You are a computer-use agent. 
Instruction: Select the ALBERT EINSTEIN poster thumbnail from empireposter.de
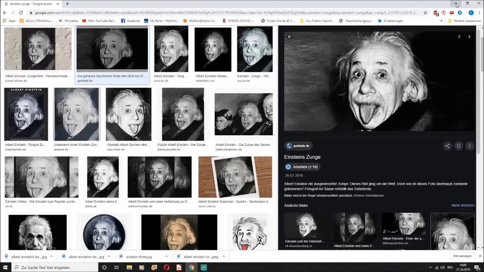[26, 114]
